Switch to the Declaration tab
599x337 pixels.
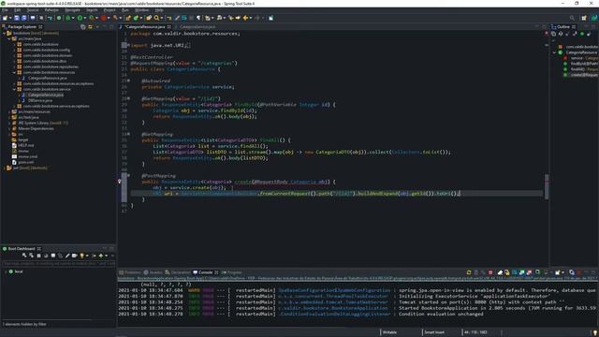pyautogui.click(x=178, y=272)
